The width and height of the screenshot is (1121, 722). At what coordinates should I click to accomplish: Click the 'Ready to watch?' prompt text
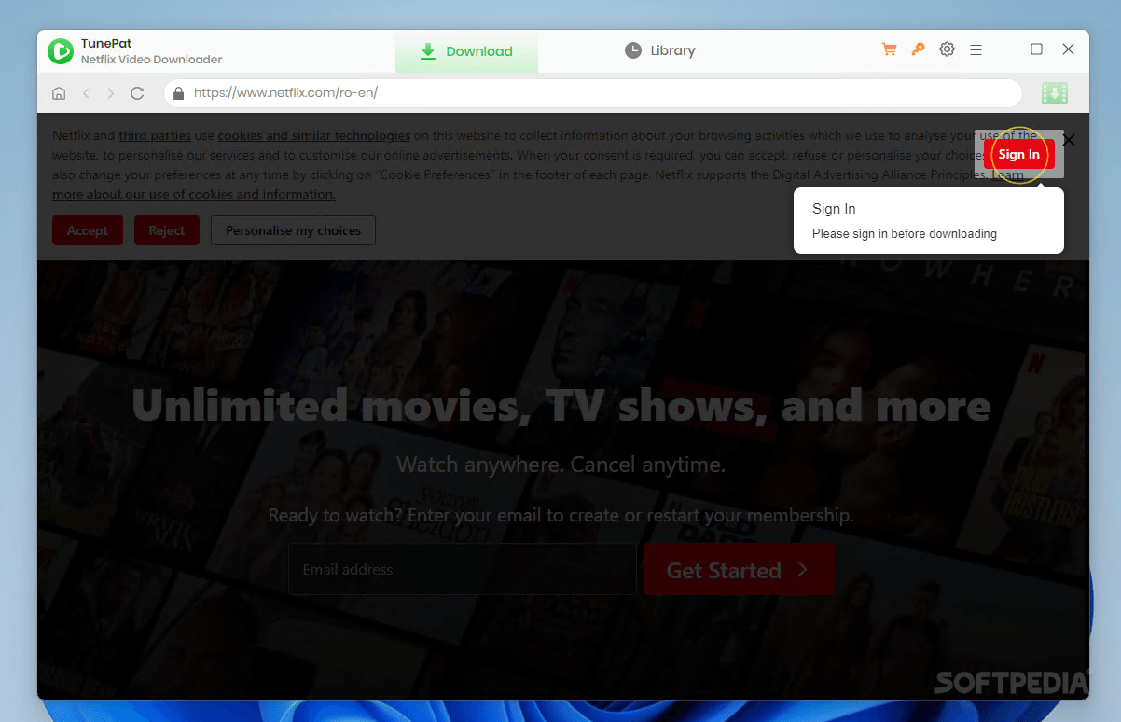560,515
